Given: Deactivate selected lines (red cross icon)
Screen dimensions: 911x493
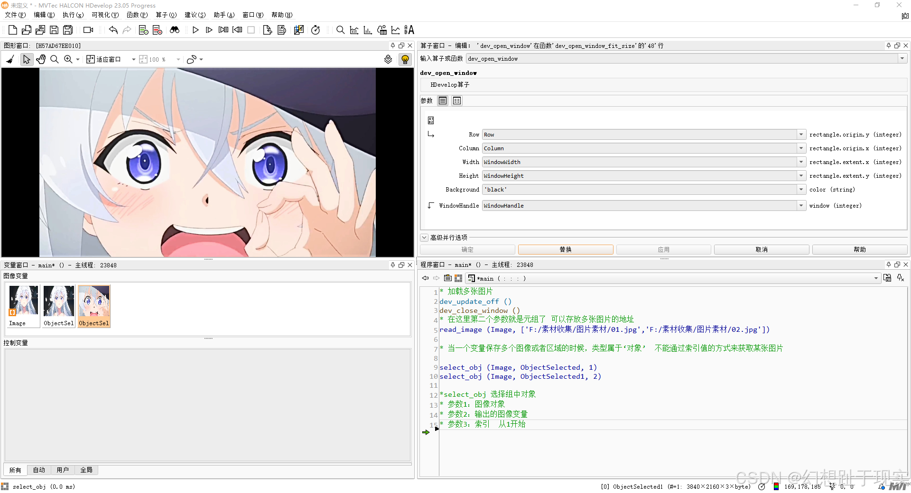Looking at the screenshot, I should (158, 30).
